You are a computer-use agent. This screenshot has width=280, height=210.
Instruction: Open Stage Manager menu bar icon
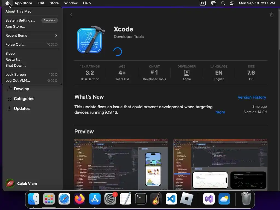(x=214, y=3)
